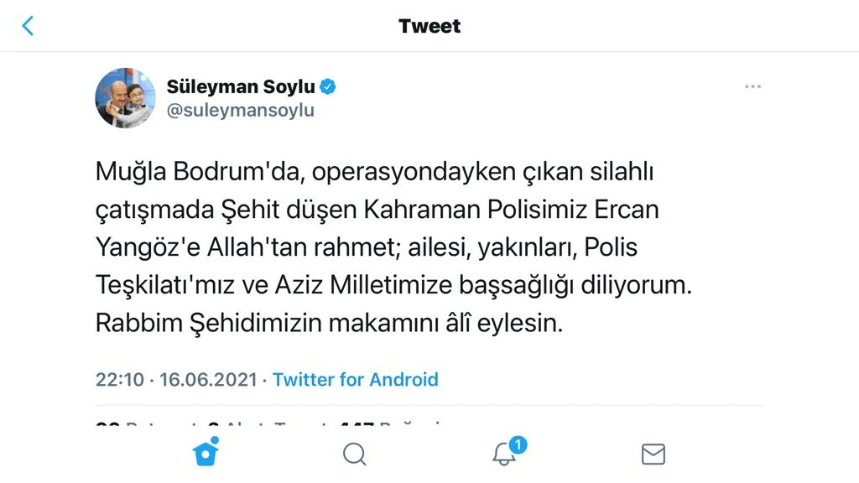Open the tweet options three-dot menu

[752, 86]
